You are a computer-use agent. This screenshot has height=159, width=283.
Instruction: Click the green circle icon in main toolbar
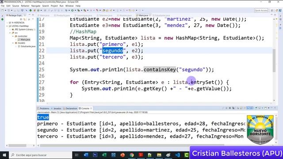click(31, 10)
